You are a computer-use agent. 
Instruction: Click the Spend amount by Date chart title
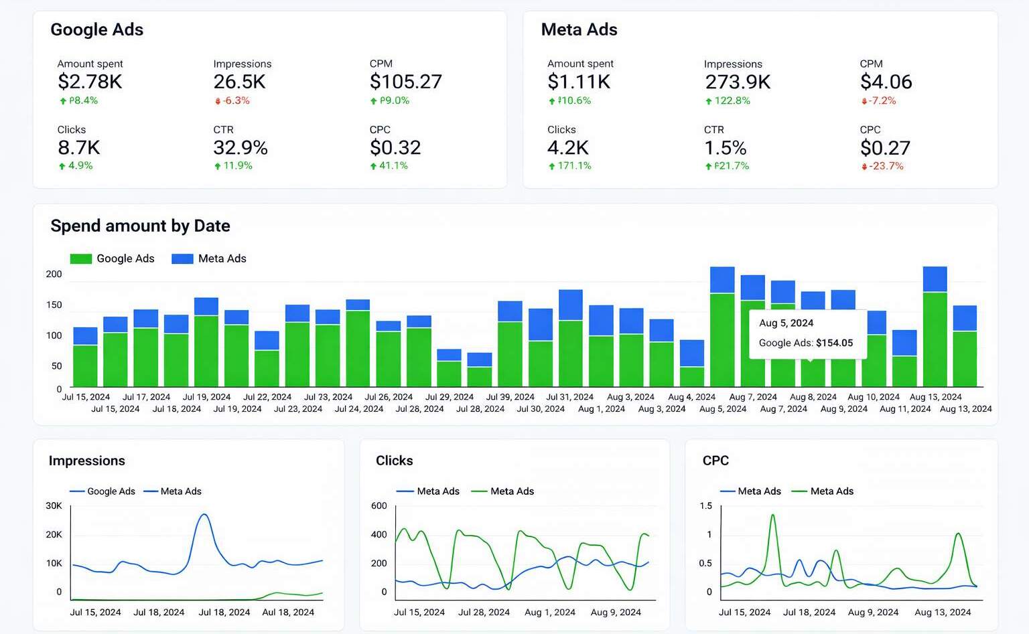pos(140,226)
